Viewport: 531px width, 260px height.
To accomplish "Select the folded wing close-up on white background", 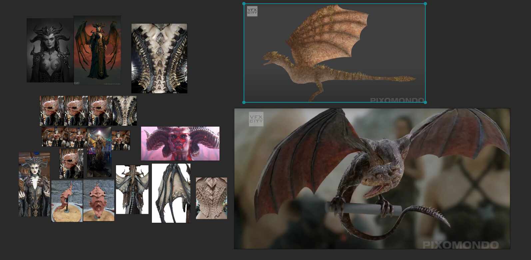I will (171, 193).
